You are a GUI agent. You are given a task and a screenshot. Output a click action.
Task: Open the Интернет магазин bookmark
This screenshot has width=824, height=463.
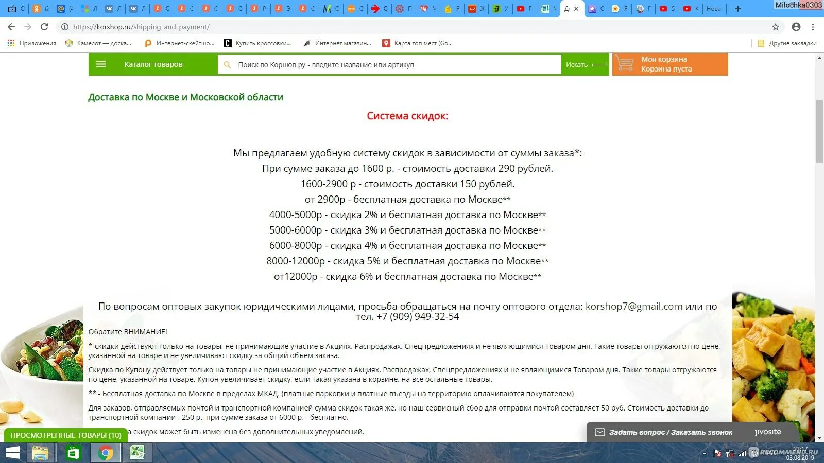[337, 43]
